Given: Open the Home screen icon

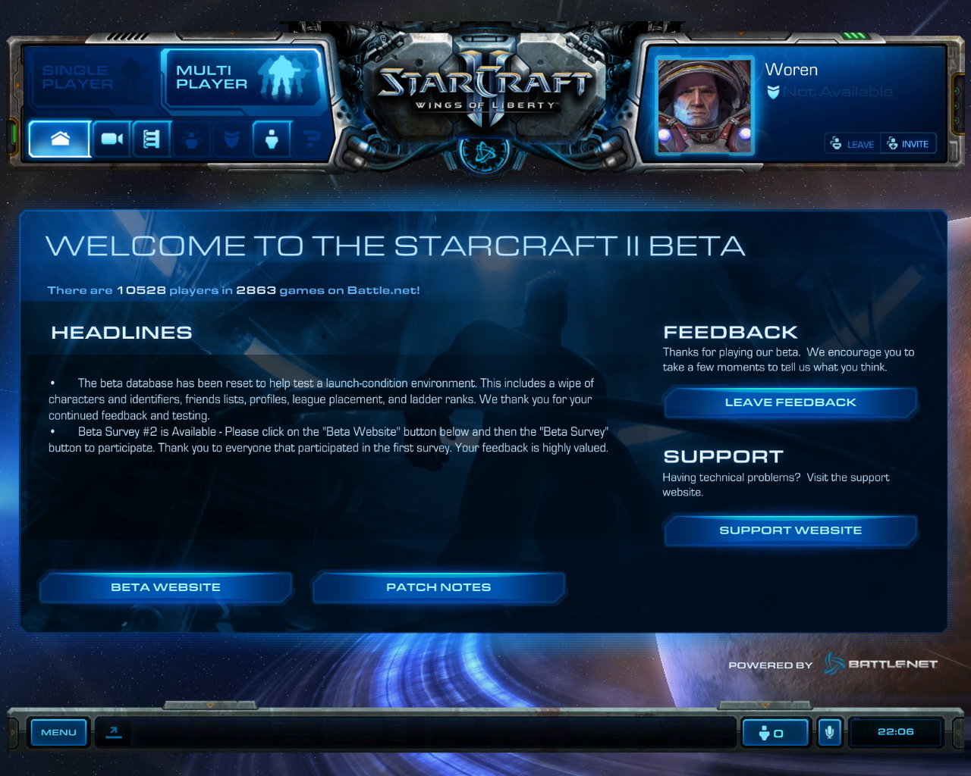Looking at the screenshot, I should [60, 139].
